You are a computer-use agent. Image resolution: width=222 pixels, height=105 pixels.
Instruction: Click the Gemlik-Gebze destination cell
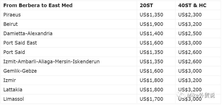click(20, 71)
